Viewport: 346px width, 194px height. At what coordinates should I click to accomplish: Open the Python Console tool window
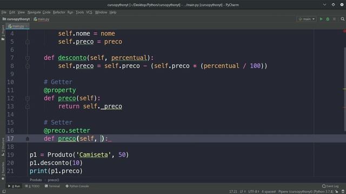(77, 186)
